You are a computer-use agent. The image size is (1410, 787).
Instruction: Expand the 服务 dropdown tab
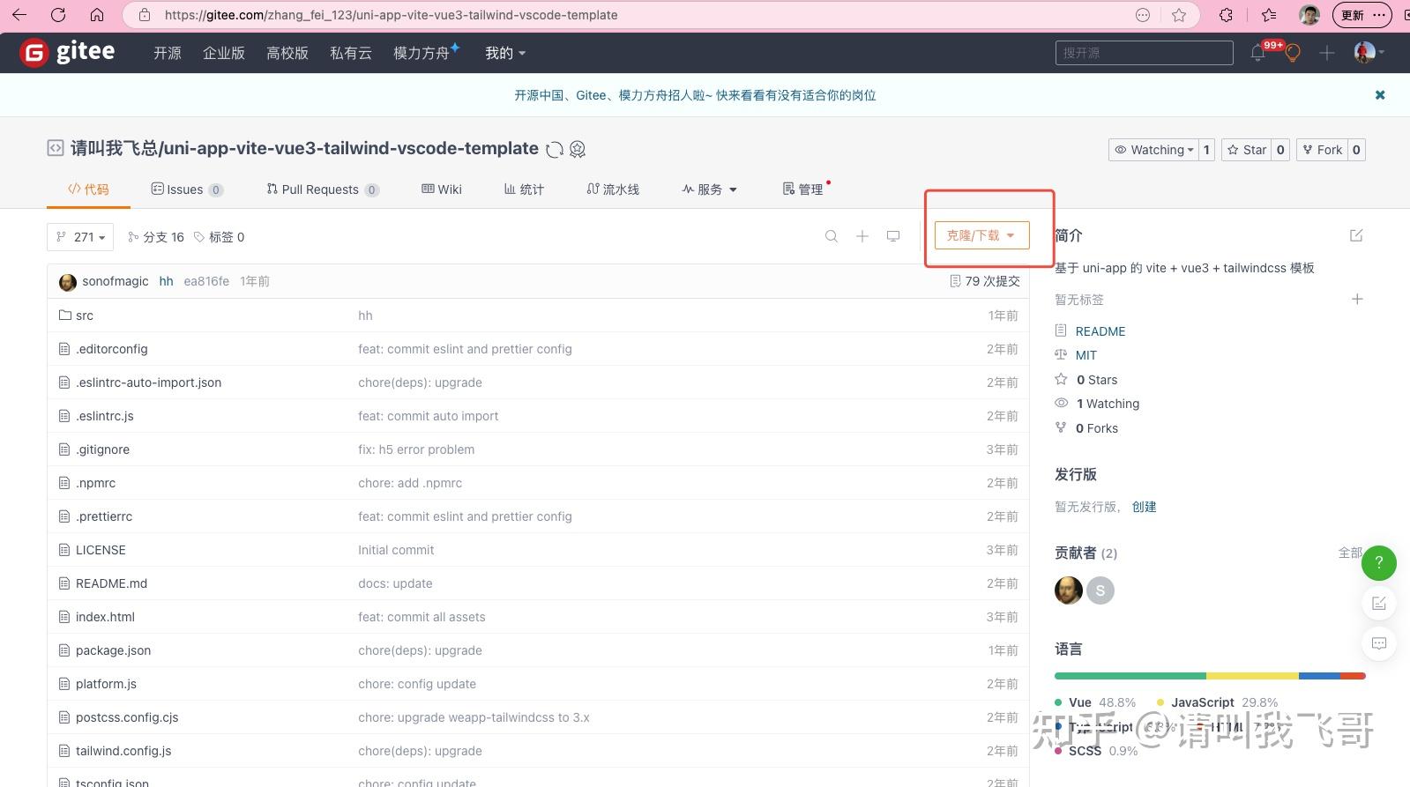click(710, 189)
